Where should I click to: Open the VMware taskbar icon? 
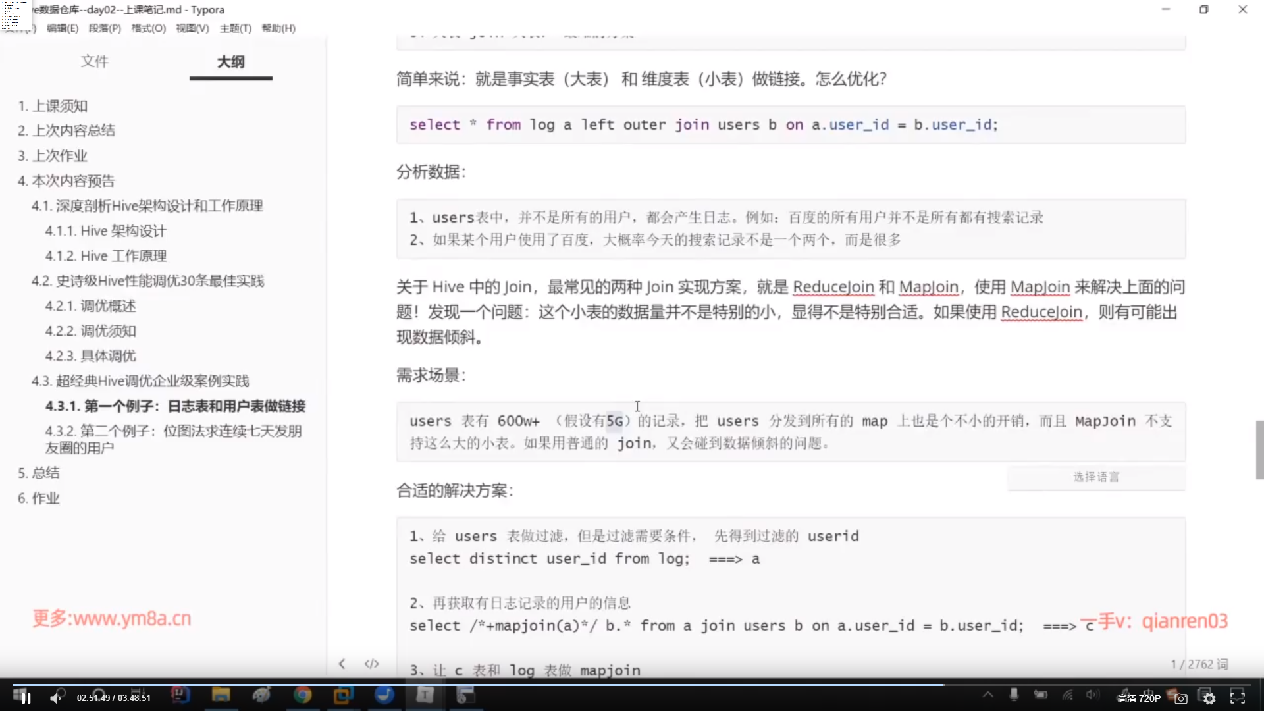click(343, 695)
